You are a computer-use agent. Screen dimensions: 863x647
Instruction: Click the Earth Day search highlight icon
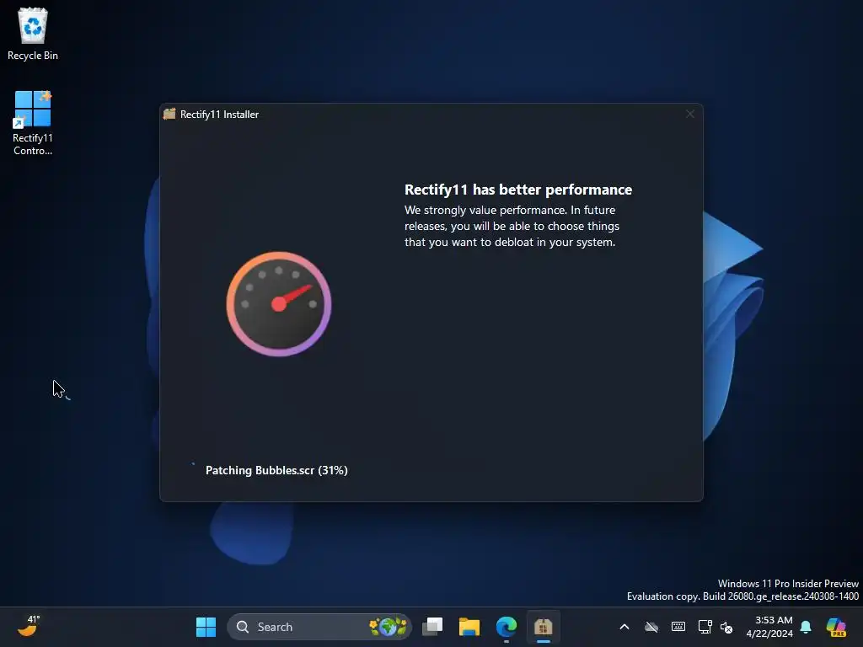(388, 627)
